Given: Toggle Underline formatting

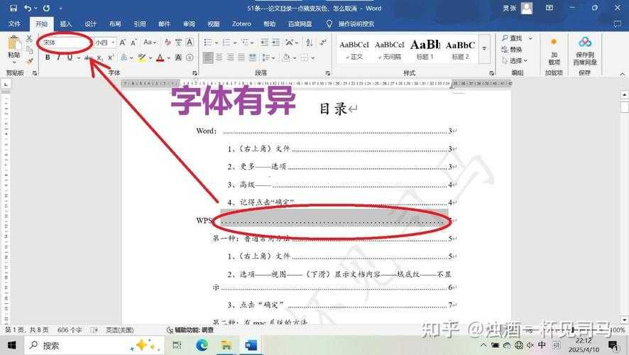Looking at the screenshot, I should click(x=70, y=58).
